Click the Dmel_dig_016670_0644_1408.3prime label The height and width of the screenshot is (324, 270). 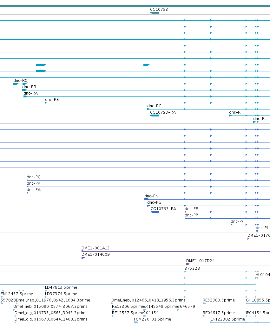(51, 320)
